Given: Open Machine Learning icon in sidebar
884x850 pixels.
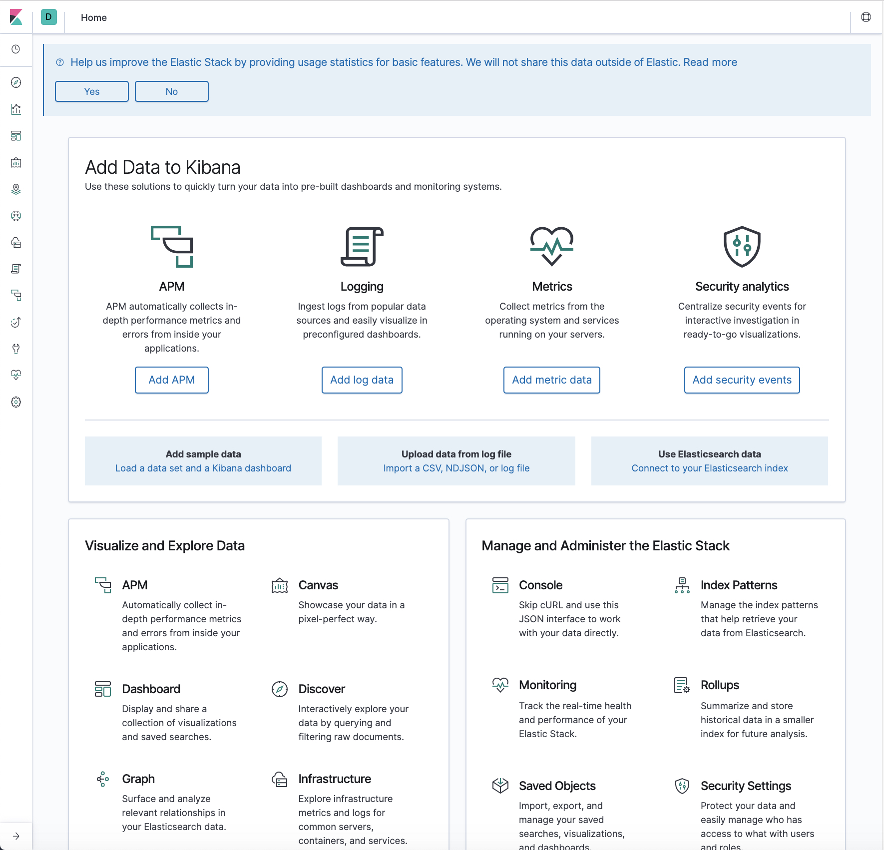Looking at the screenshot, I should click(16, 216).
